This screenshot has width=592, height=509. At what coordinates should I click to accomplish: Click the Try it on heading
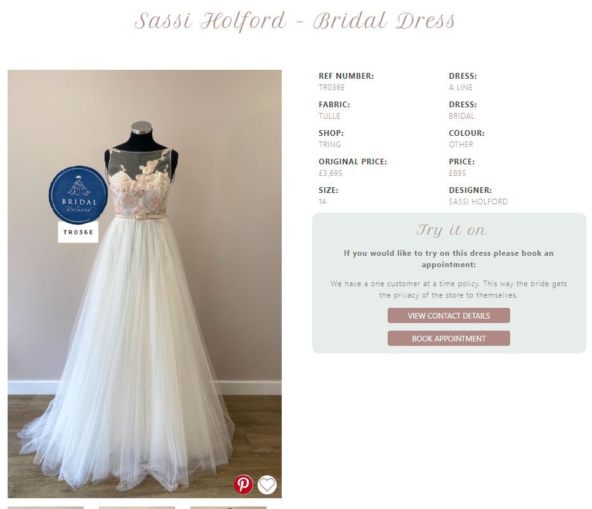tap(452, 230)
